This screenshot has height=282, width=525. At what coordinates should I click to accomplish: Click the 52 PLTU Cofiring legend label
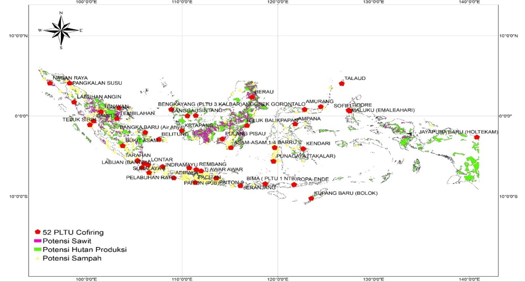(x=73, y=232)
